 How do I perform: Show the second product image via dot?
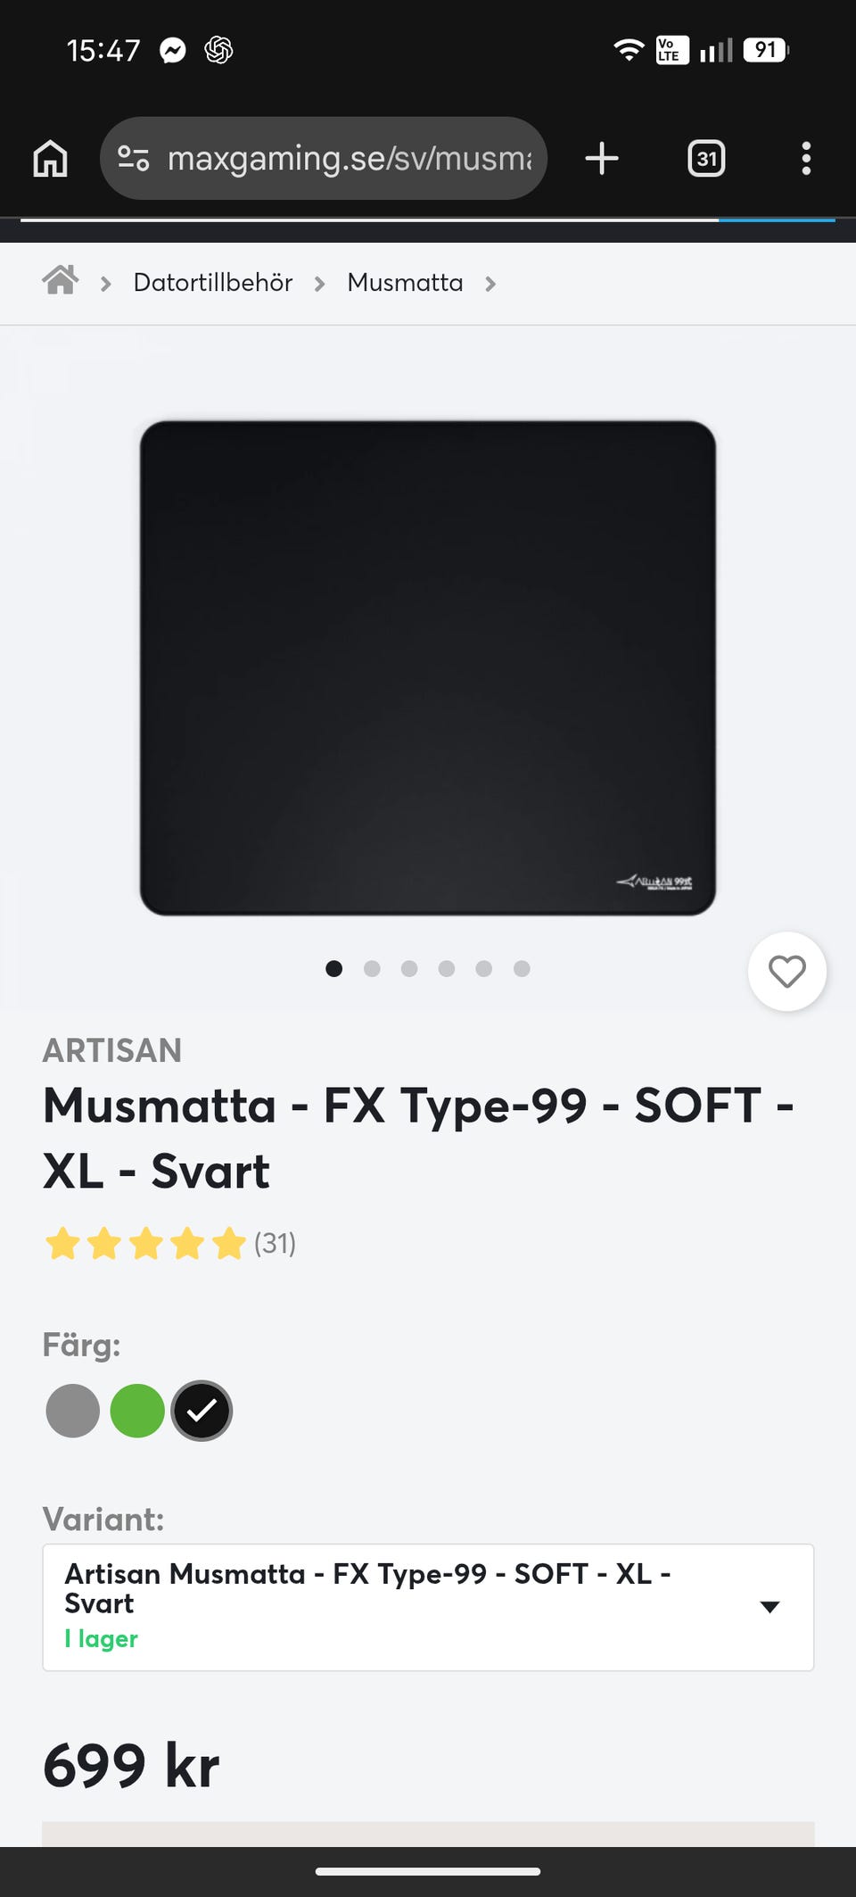coord(372,969)
